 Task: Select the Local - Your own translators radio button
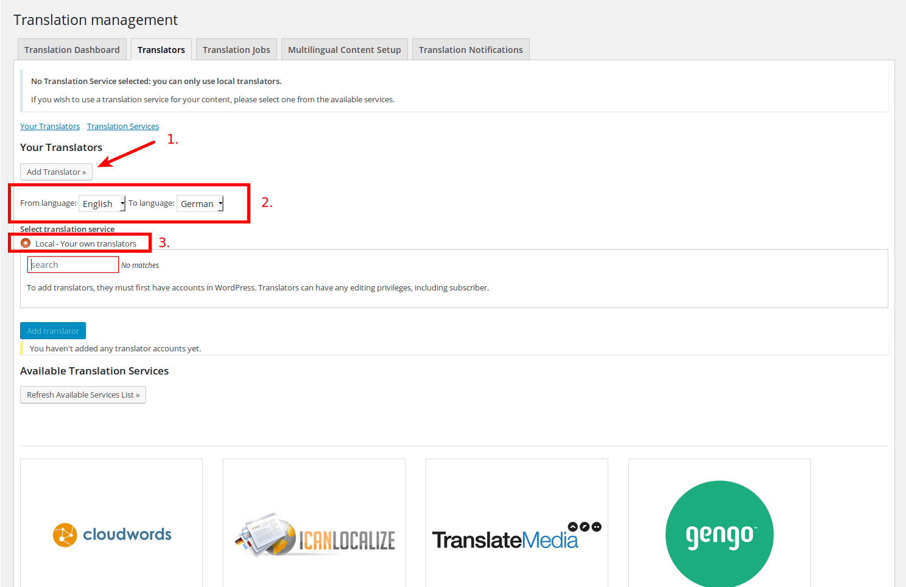click(25, 242)
